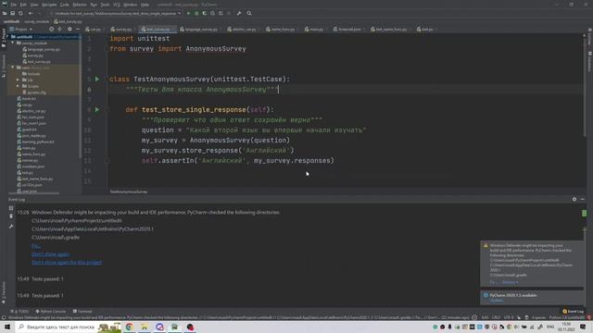Open Chrome from the taskbar
This screenshot has width=593, height=333.
(x=130, y=327)
